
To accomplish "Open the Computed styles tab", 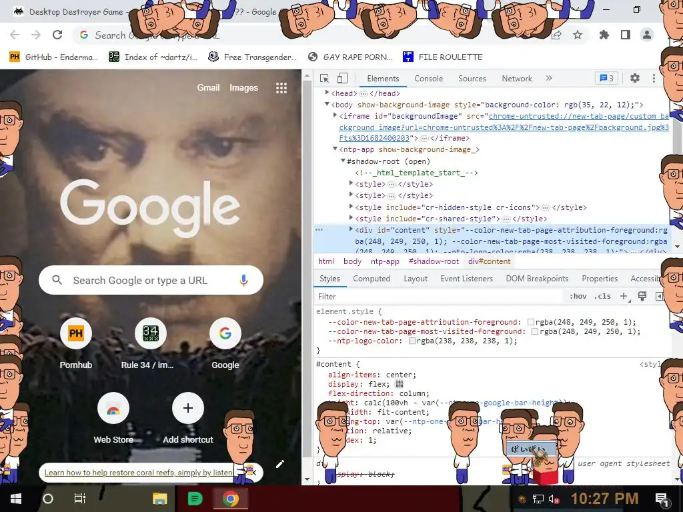I will click(372, 279).
